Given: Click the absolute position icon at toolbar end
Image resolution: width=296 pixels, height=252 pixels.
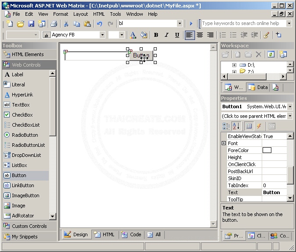Looking at the screenshot, I should pyautogui.click(x=278, y=35).
